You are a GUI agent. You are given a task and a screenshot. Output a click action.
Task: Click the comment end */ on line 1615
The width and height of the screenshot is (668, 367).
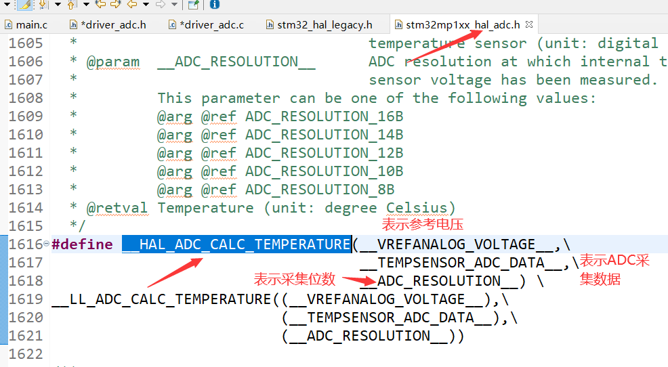(77, 226)
